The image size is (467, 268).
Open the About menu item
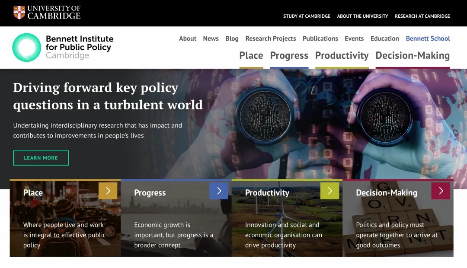(188, 38)
